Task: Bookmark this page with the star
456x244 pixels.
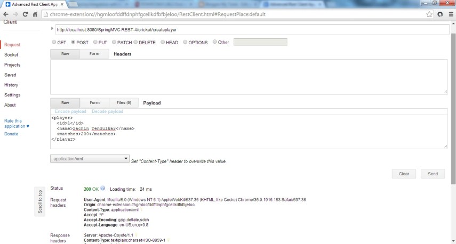Action: 429,14
